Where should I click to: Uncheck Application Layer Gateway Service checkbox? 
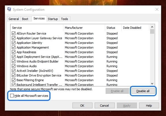click(x=13, y=38)
